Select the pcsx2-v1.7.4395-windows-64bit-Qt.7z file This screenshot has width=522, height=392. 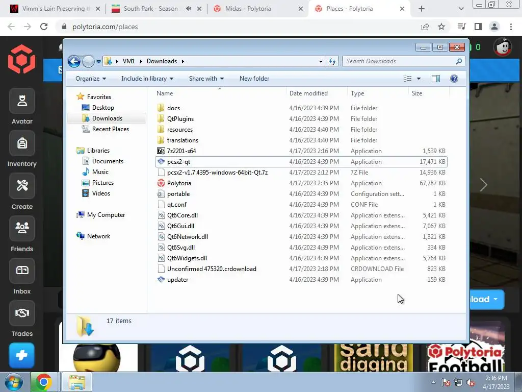click(301, 173)
